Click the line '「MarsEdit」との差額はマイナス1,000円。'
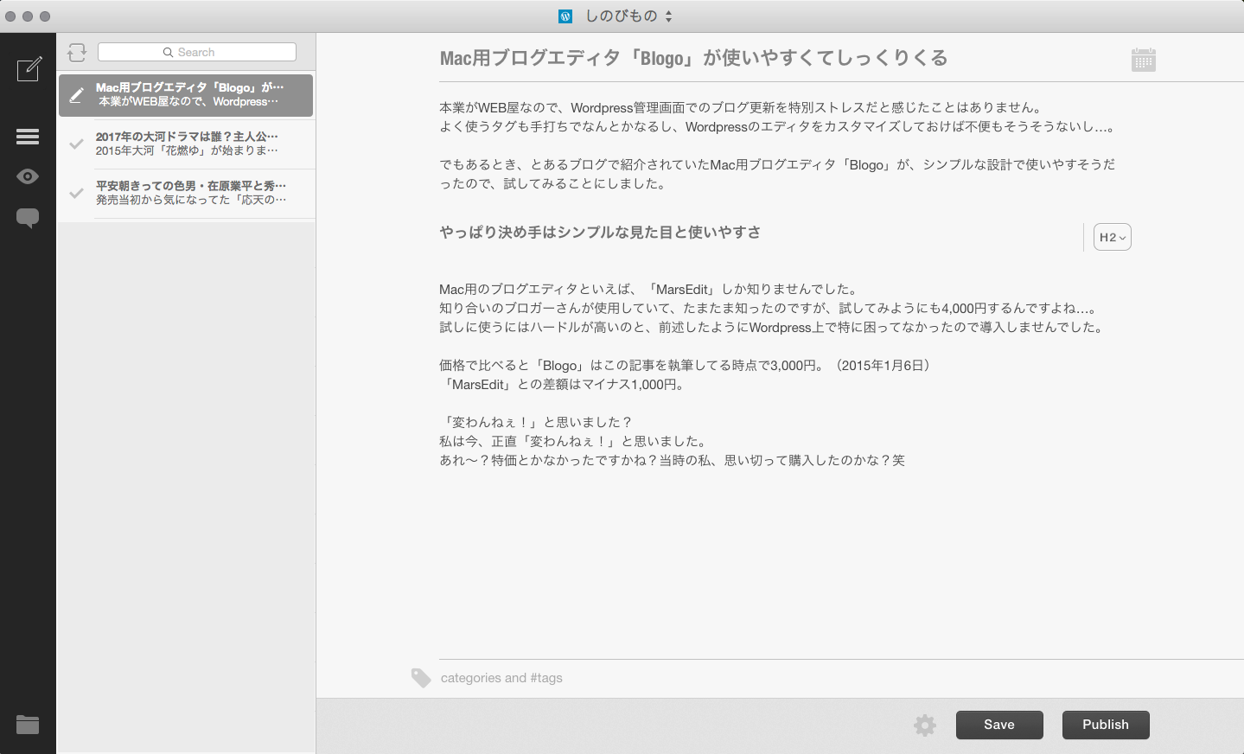The image size is (1244, 754). tap(565, 385)
